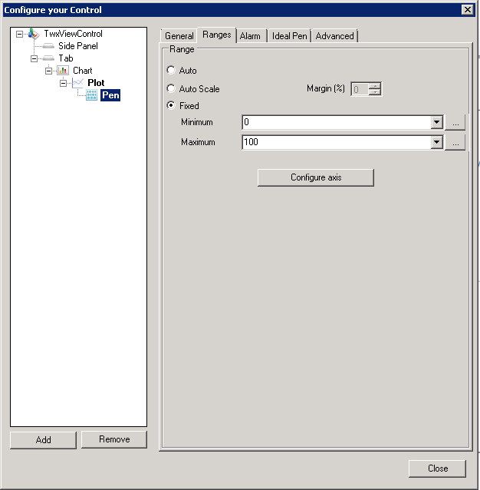Click the TwxViewControl root icon
Viewport: 480px width, 490px height.
point(34,34)
